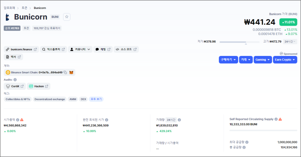
Task: Change the 24시간 price range dropdown
Action: (290, 42)
